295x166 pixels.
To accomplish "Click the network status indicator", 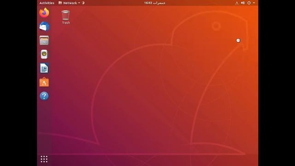I will (x=237, y=3).
